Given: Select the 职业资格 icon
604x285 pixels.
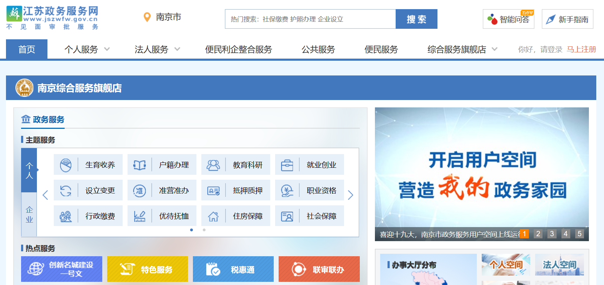Looking at the screenshot, I should coord(287,191).
